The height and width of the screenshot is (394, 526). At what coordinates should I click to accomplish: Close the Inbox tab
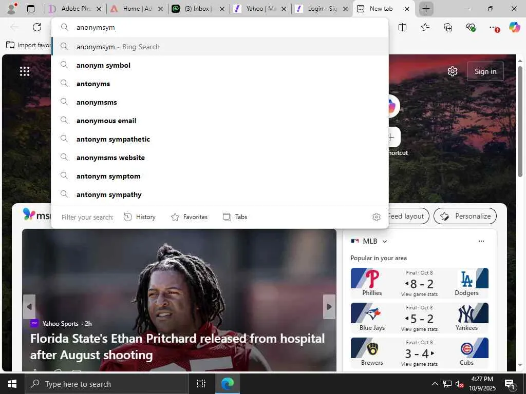point(222,9)
